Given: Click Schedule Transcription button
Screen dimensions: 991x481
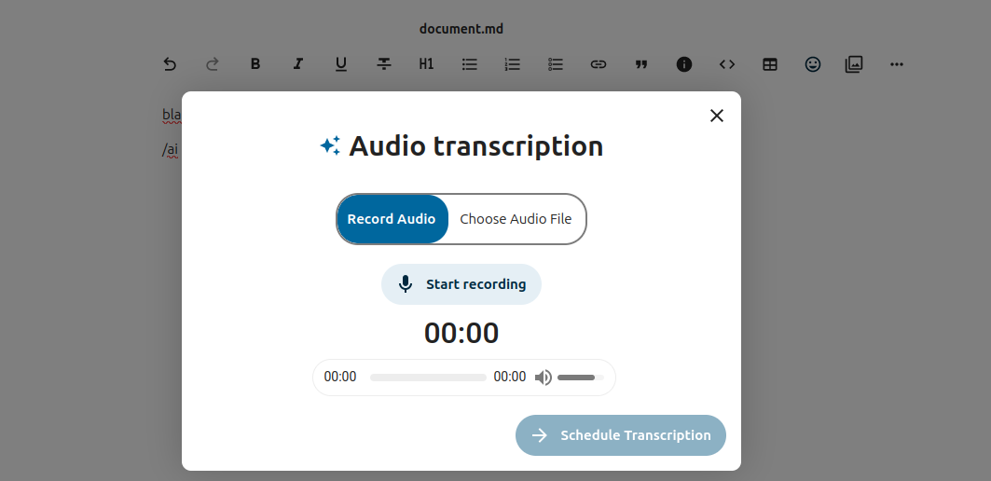Looking at the screenshot, I should 621,435.
